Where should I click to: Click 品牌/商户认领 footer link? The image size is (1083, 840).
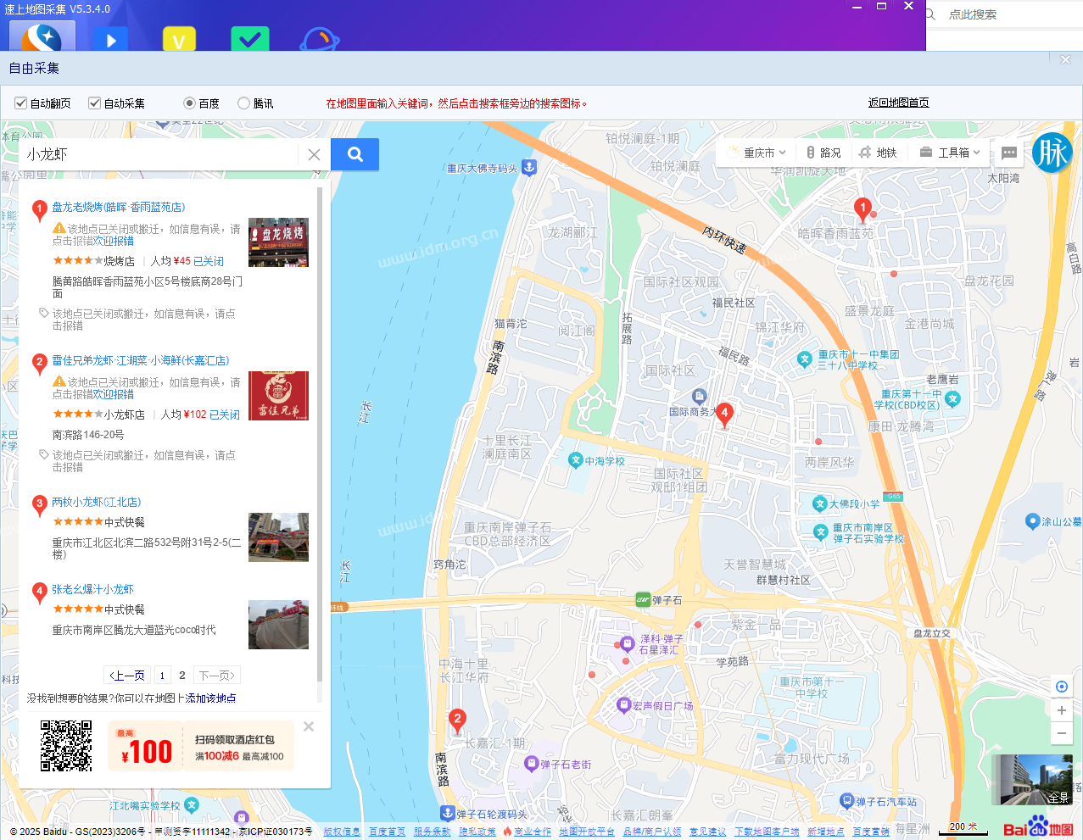coord(652,832)
